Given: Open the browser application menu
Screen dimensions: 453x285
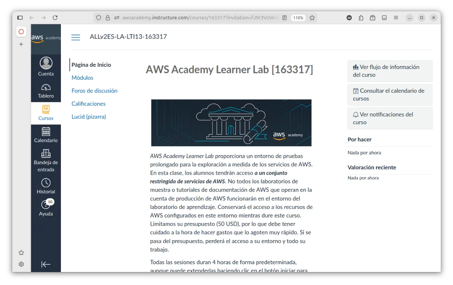Looking at the screenshot, I should tap(396, 18).
